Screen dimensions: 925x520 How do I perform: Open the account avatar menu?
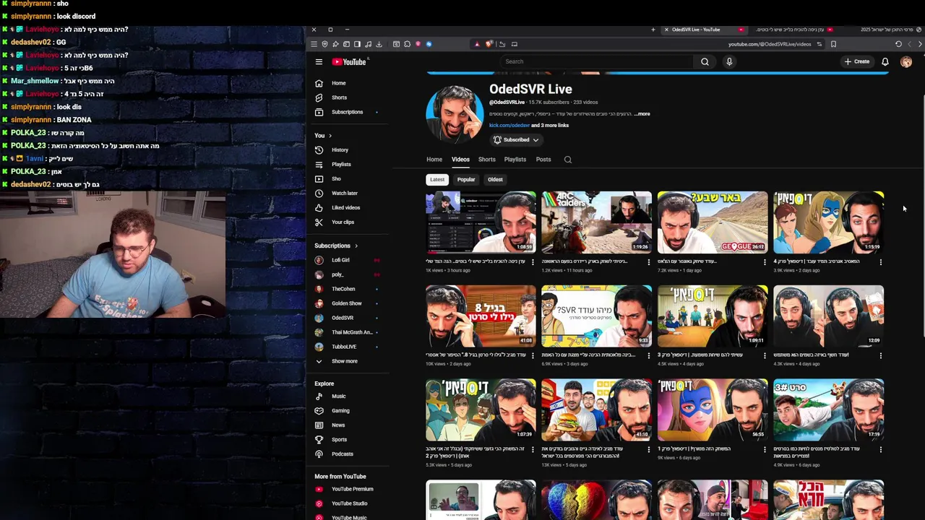[906, 61]
